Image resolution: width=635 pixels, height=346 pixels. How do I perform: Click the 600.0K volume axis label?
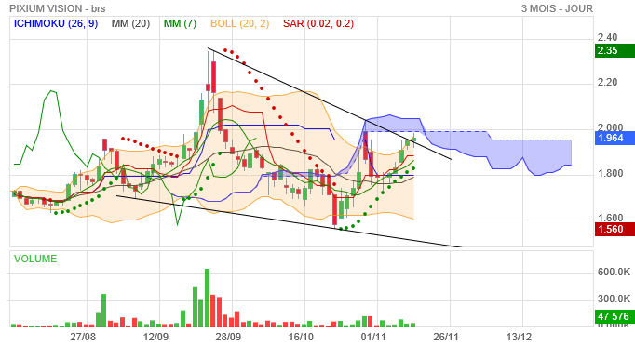(614, 272)
